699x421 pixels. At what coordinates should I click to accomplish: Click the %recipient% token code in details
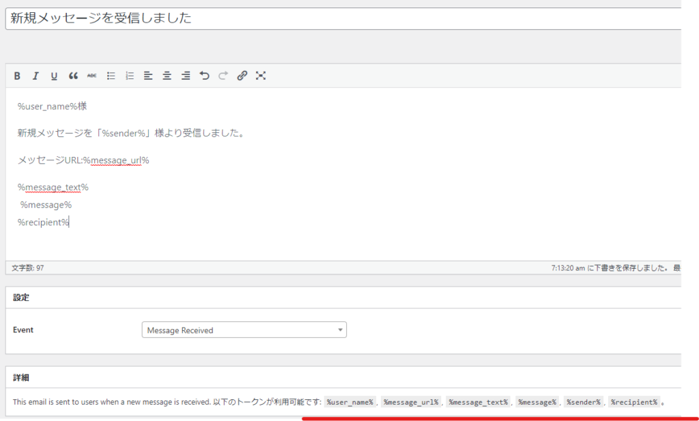click(x=634, y=402)
